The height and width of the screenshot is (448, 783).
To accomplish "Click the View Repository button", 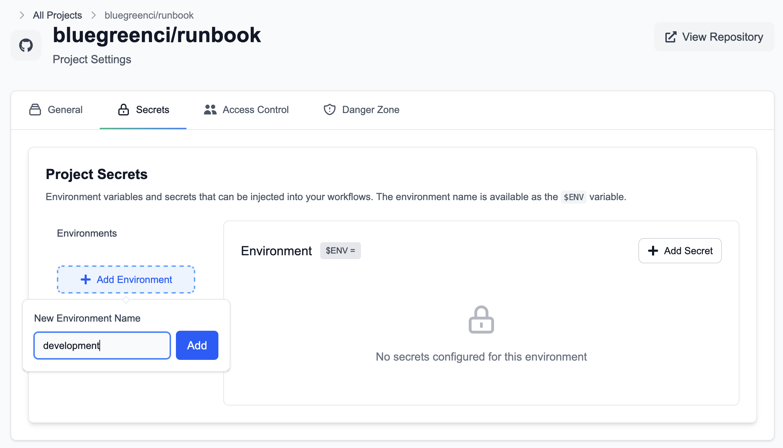I will [714, 37].
